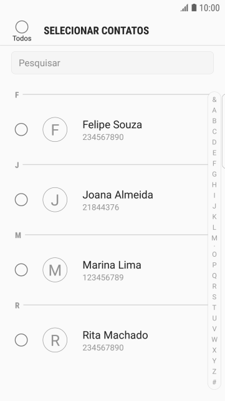Jump to letter R in index bar
This screenshot has height=401, width=225.
click(x=214, y=286)
